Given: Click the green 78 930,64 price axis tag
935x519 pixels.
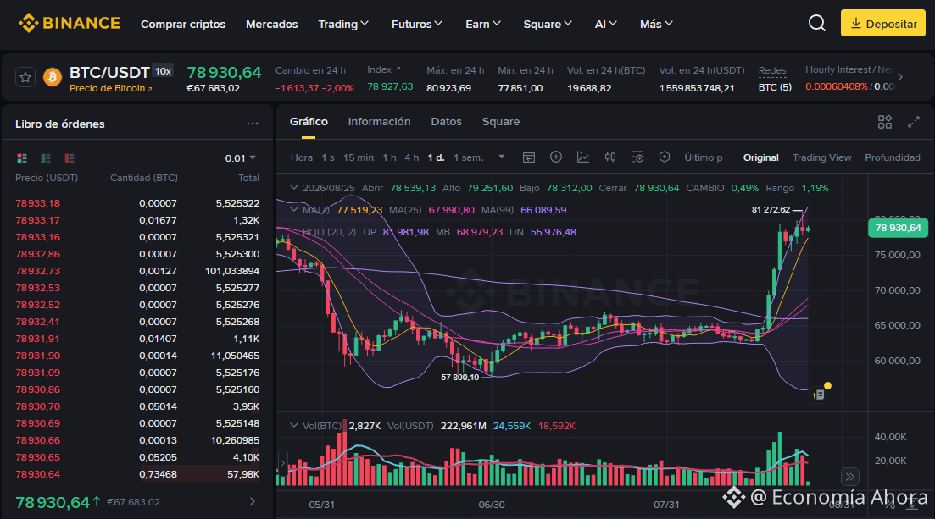Looking at the screenshot, I should tap(898, 228).
